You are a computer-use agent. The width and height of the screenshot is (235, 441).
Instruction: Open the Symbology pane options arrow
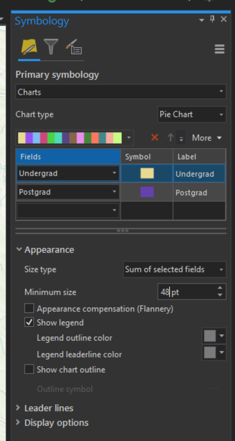coord(201,20)
